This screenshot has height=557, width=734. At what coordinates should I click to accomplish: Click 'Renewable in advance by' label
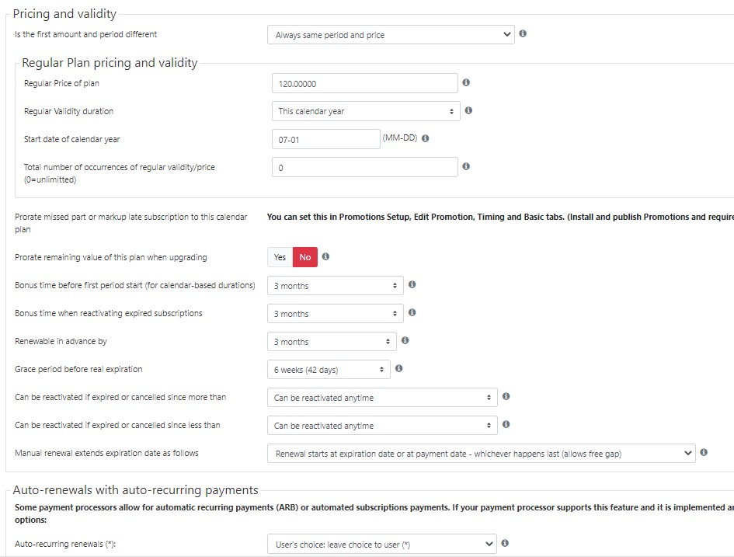click(61, 341)
